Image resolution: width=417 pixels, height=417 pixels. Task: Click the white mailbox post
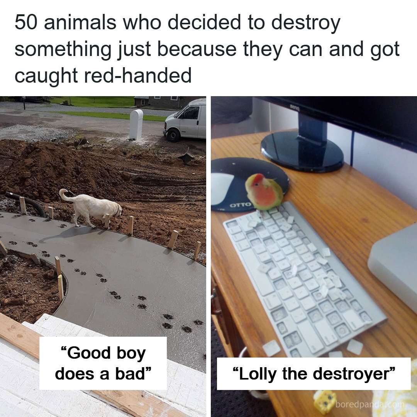tap(136, 124)
